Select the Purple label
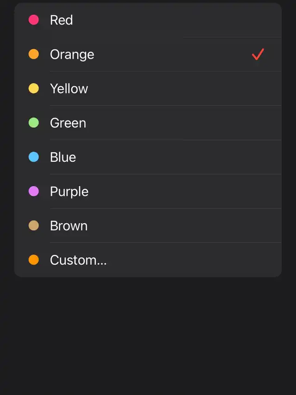This screenshot has height=395, width=296. point(69,191)
